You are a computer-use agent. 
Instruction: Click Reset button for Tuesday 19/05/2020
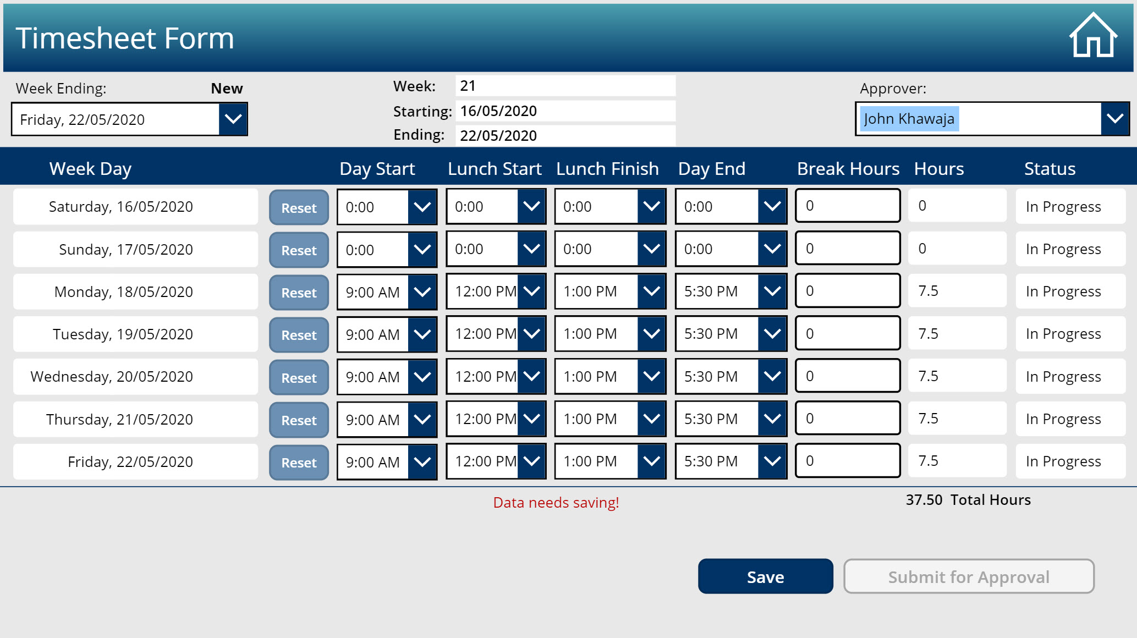(298, 334)
